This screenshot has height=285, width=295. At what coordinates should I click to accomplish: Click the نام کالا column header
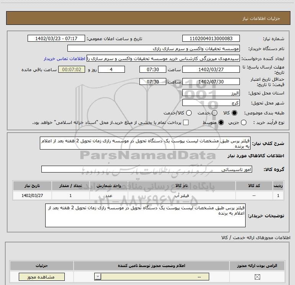[x=182, y=186]
